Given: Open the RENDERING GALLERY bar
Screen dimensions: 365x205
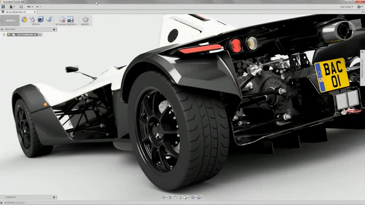Looking at the screenshot, I should tap(182, 203).
